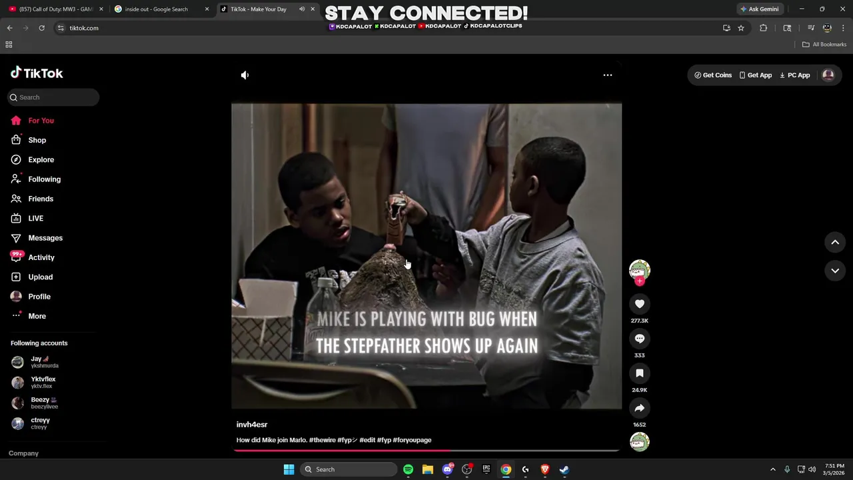Show hidden system tray icons
853x480 pixels.
point(773,469)
